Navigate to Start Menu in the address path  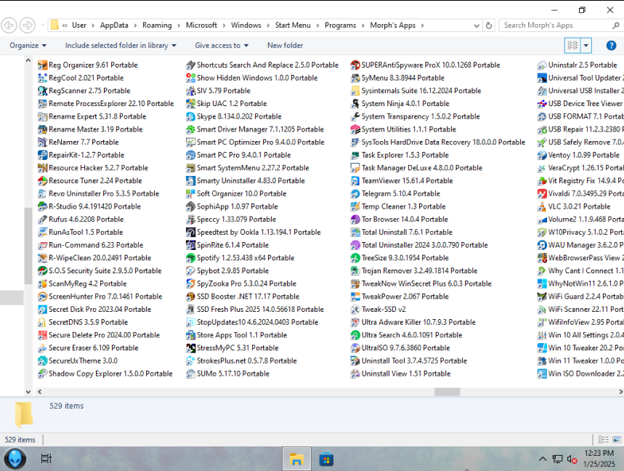(293, 25)
